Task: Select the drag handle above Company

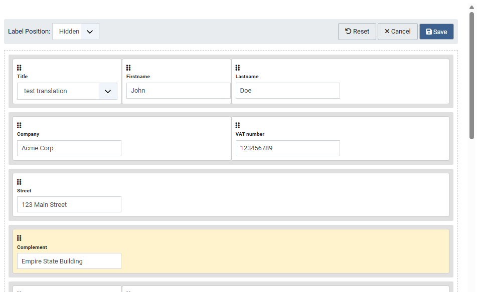Action: [x=20, y=125]
